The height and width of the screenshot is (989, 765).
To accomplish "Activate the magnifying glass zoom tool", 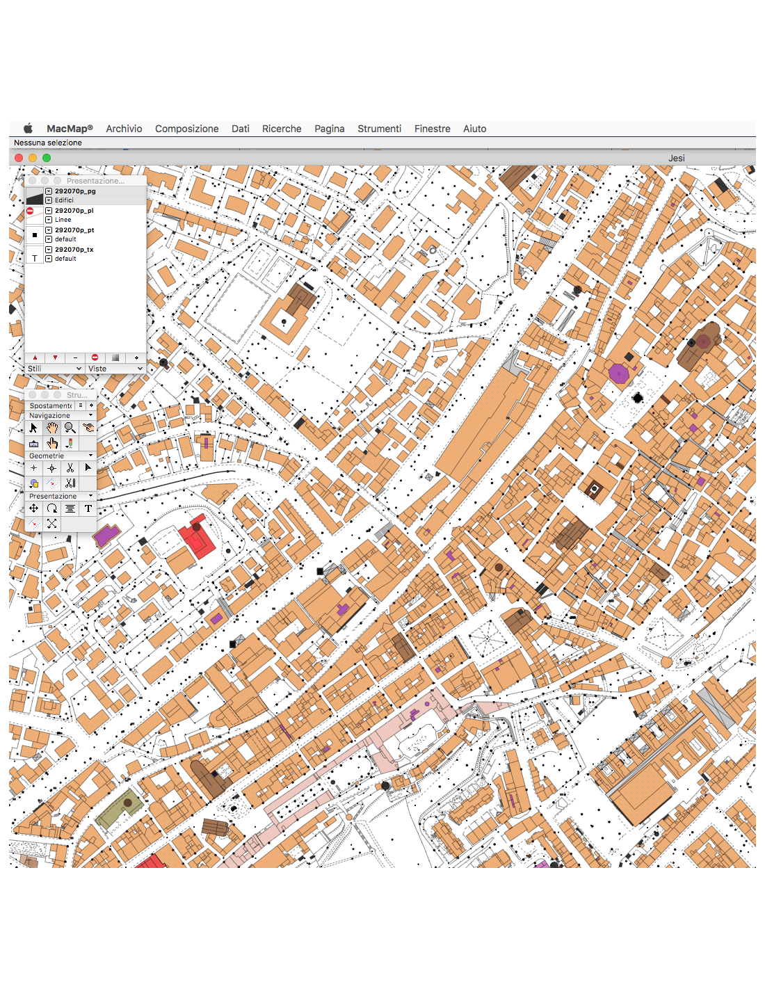I will tap(70, 428).
